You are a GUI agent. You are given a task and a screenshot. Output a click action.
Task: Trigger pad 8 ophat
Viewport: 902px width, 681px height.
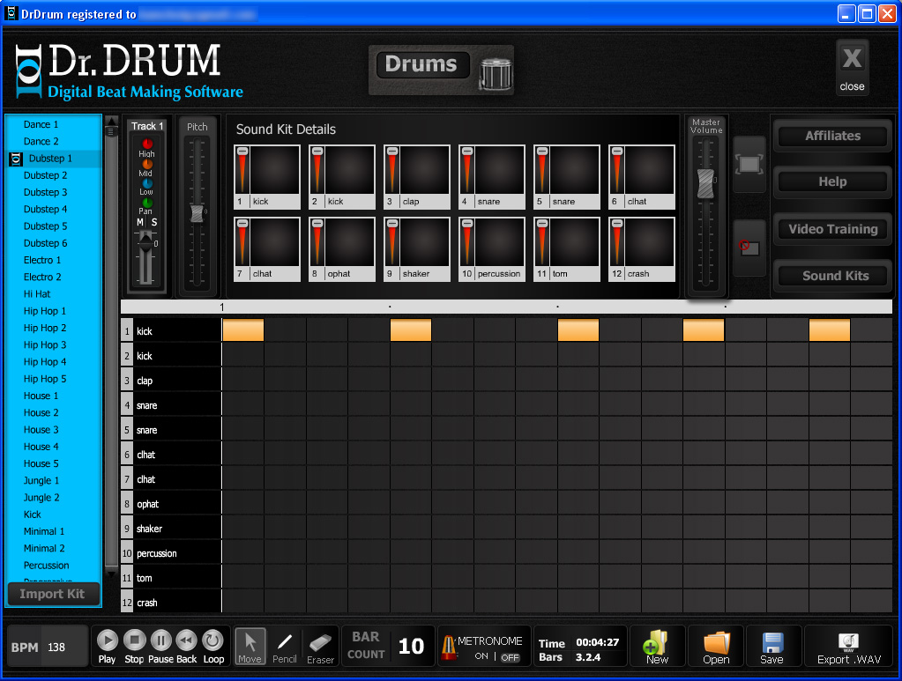pyautogui.click(x=350, y=242)
